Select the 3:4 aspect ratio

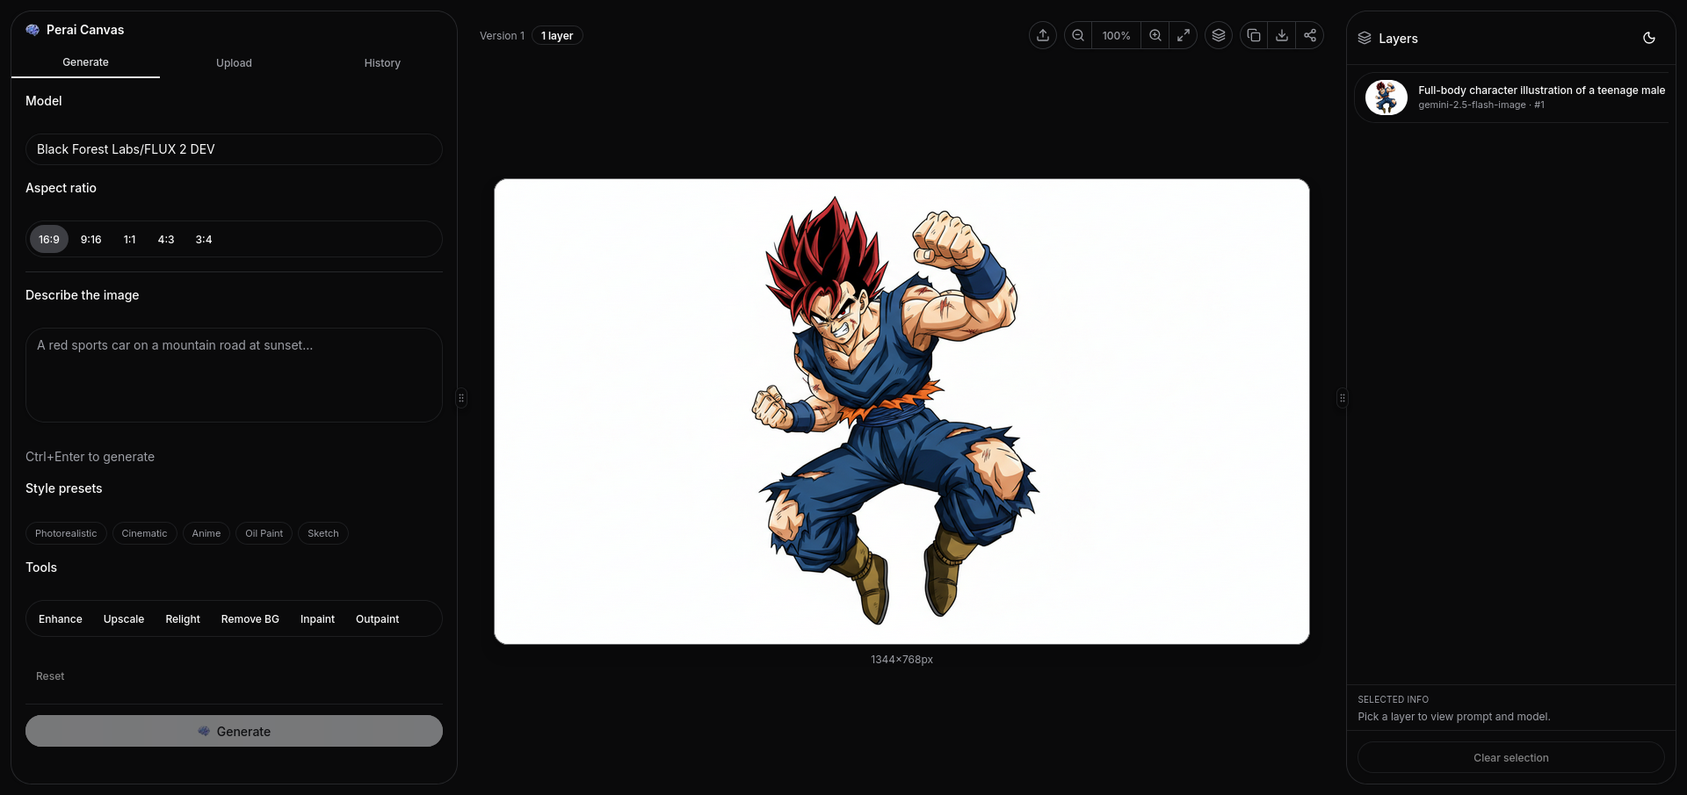(x=204, y=239)
